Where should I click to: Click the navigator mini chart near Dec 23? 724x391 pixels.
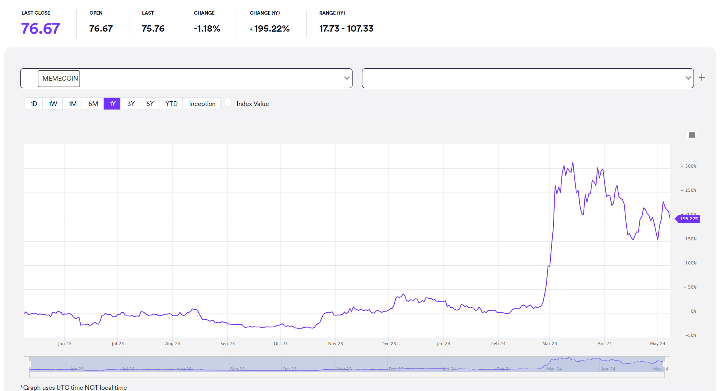click(x=396, y=365)
